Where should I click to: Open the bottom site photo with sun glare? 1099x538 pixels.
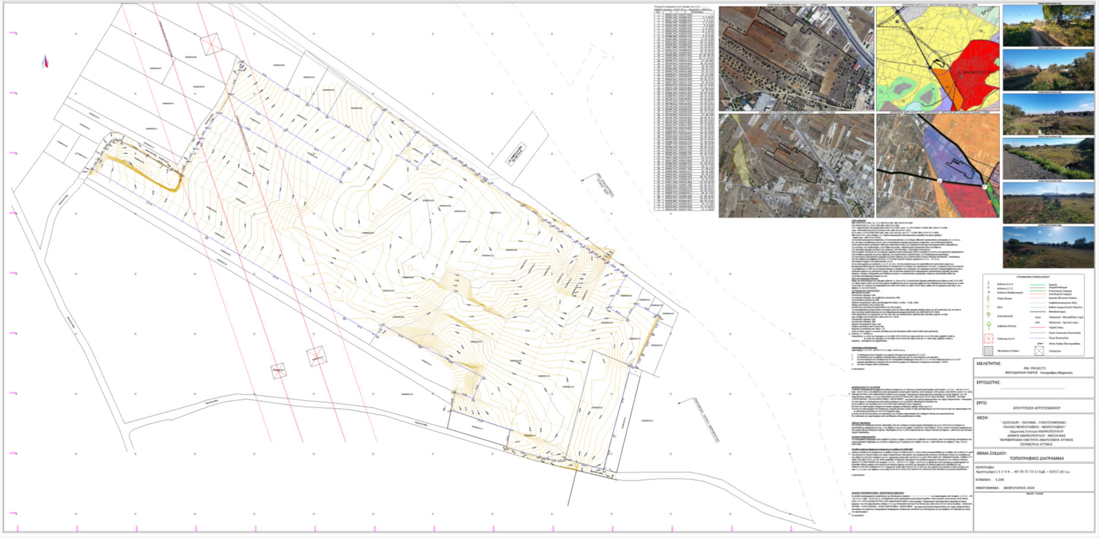click(x=1048, y=247)
